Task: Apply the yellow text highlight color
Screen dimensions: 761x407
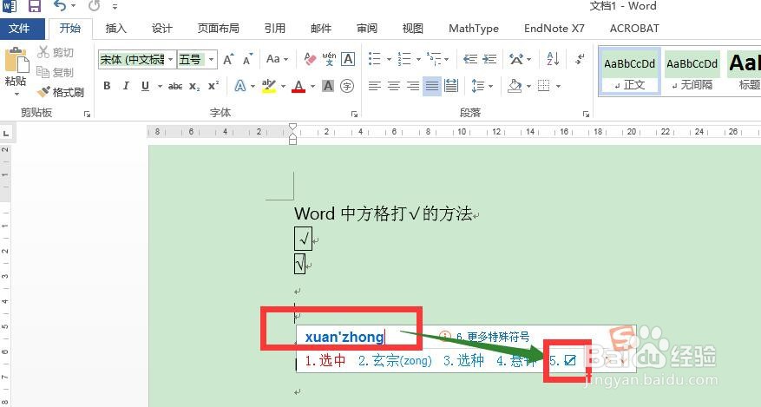Action: (x=268, y=86)
